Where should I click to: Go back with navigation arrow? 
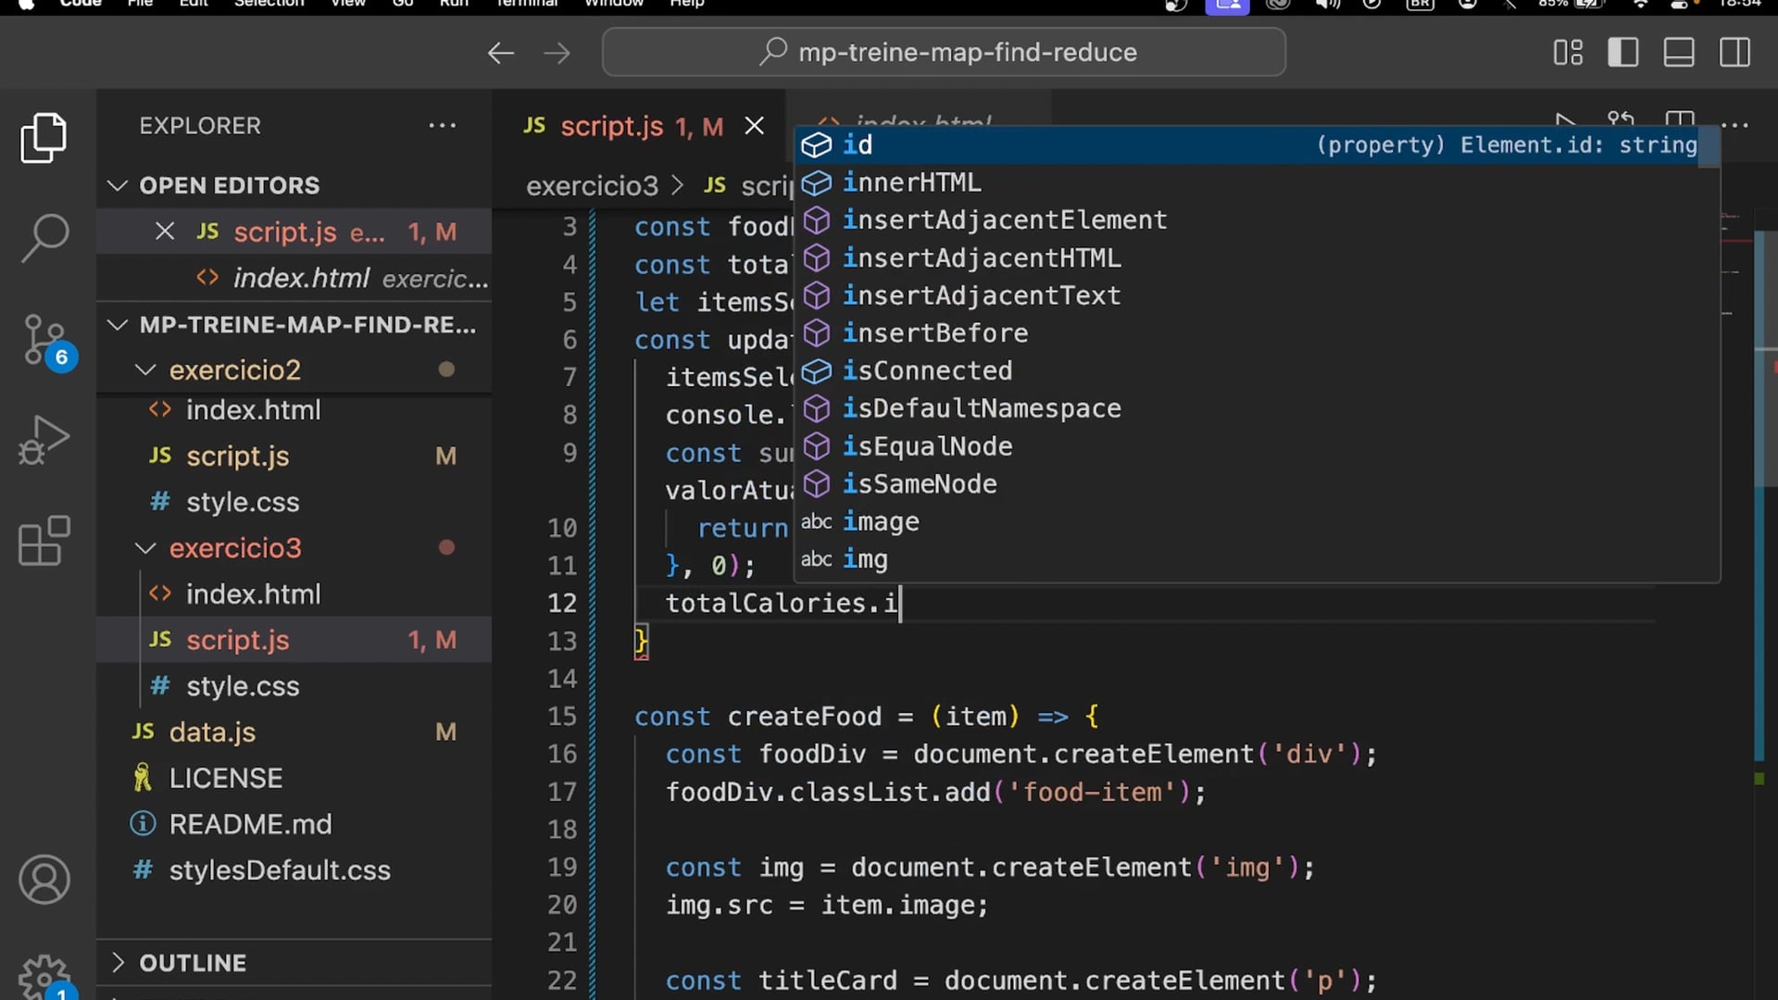500,53
